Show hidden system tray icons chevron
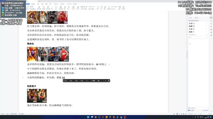Viewport: 213px width, 119px height. pos(193,117)
